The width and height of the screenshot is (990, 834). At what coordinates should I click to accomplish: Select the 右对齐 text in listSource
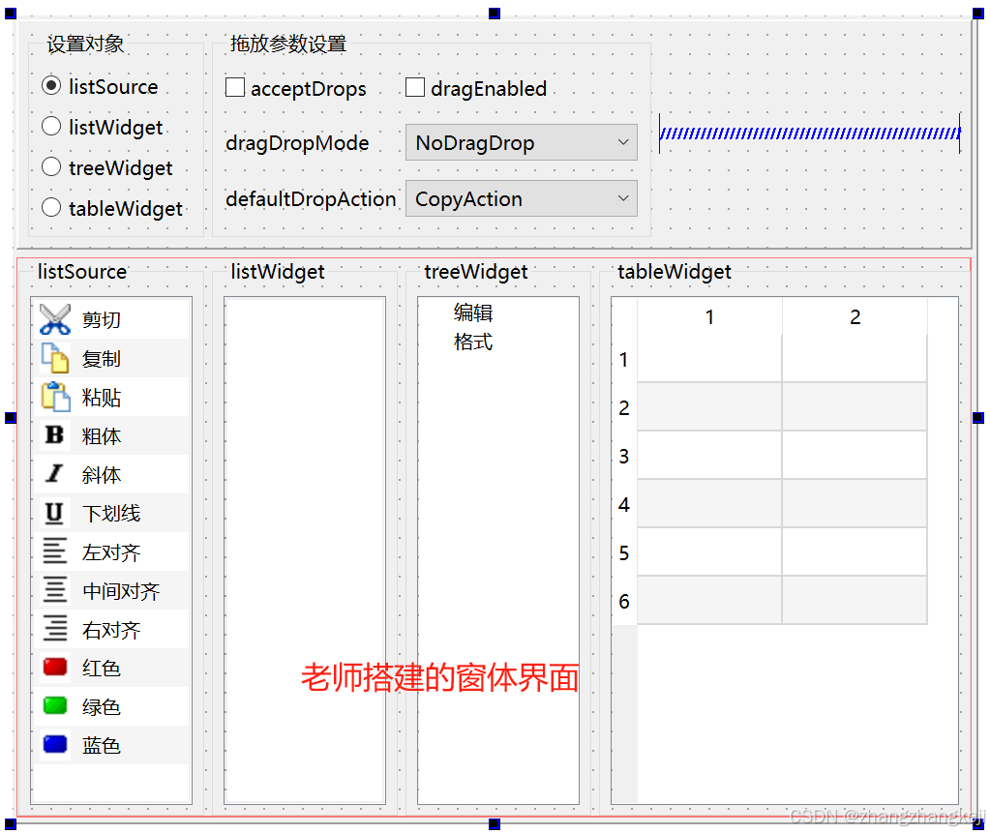coord(111,630)
